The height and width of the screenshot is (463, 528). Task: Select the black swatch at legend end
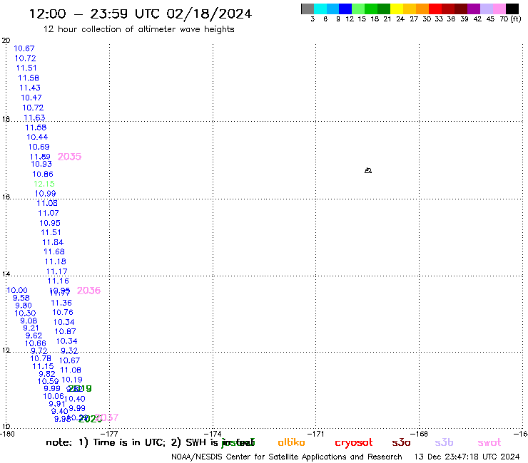click(512, 9)
